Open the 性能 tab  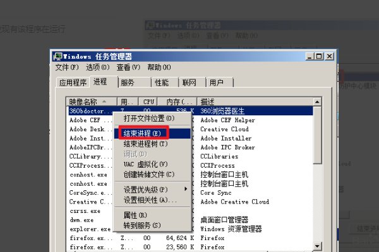165,83
